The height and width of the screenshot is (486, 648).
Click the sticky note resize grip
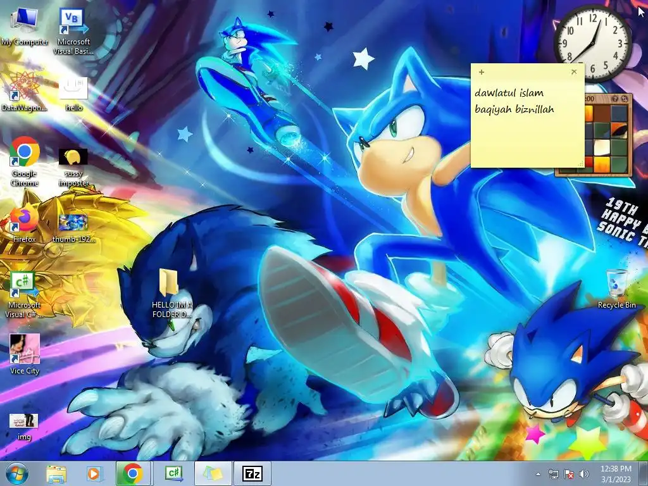point(580,164)
